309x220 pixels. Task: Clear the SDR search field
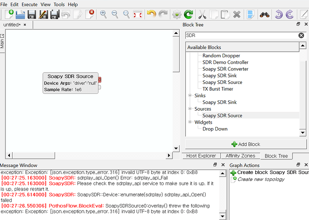click(x=301, y=35)
